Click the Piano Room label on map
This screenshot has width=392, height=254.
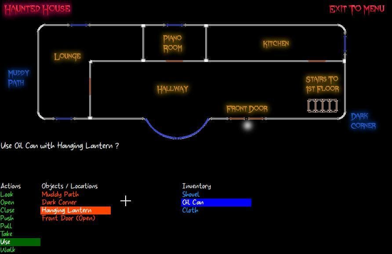(x=173, y=44)
